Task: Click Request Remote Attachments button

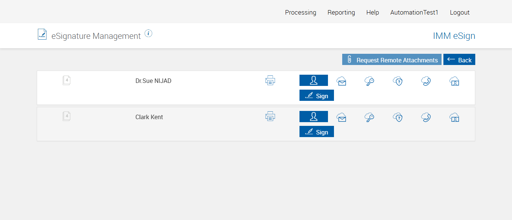Action: (x=392, y=60)
